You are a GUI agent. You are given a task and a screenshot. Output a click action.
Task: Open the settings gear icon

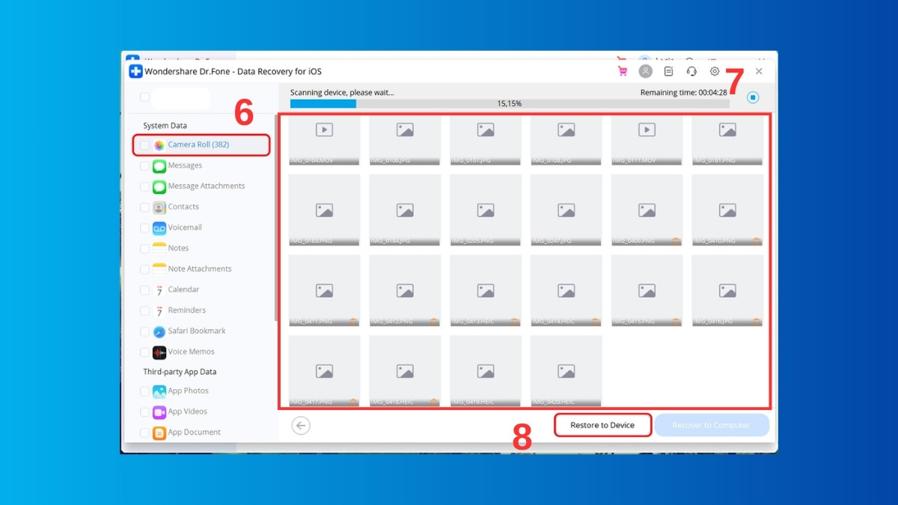[x=715, y=71]
